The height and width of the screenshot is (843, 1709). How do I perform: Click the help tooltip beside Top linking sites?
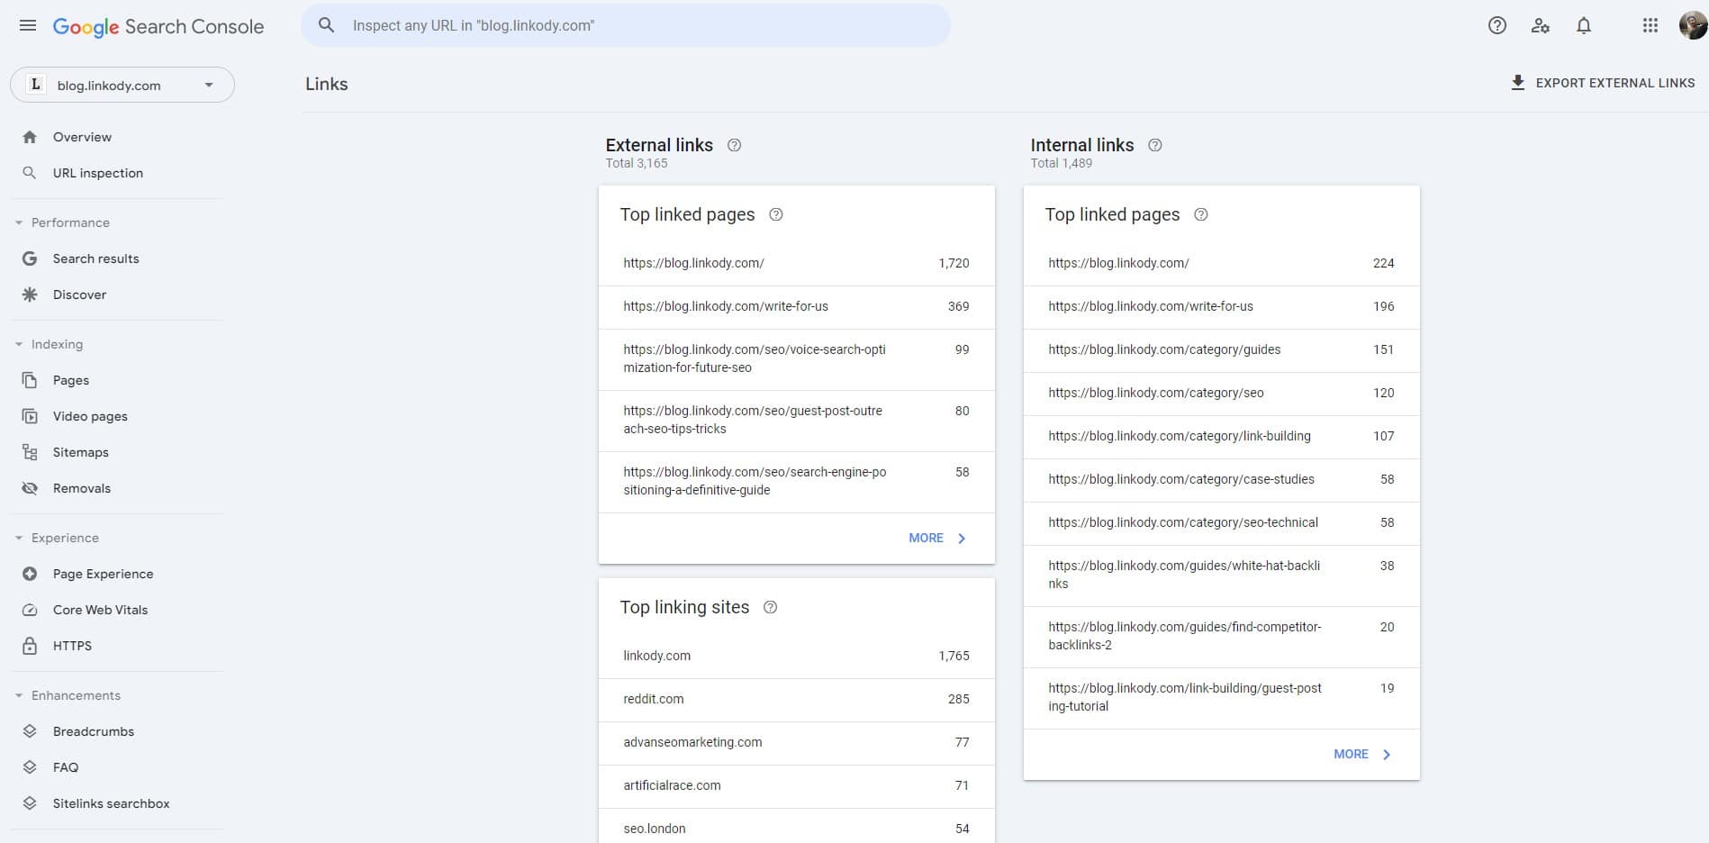tap(770, 608)
